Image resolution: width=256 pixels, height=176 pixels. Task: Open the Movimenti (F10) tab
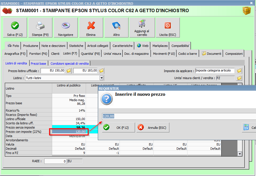164,54
